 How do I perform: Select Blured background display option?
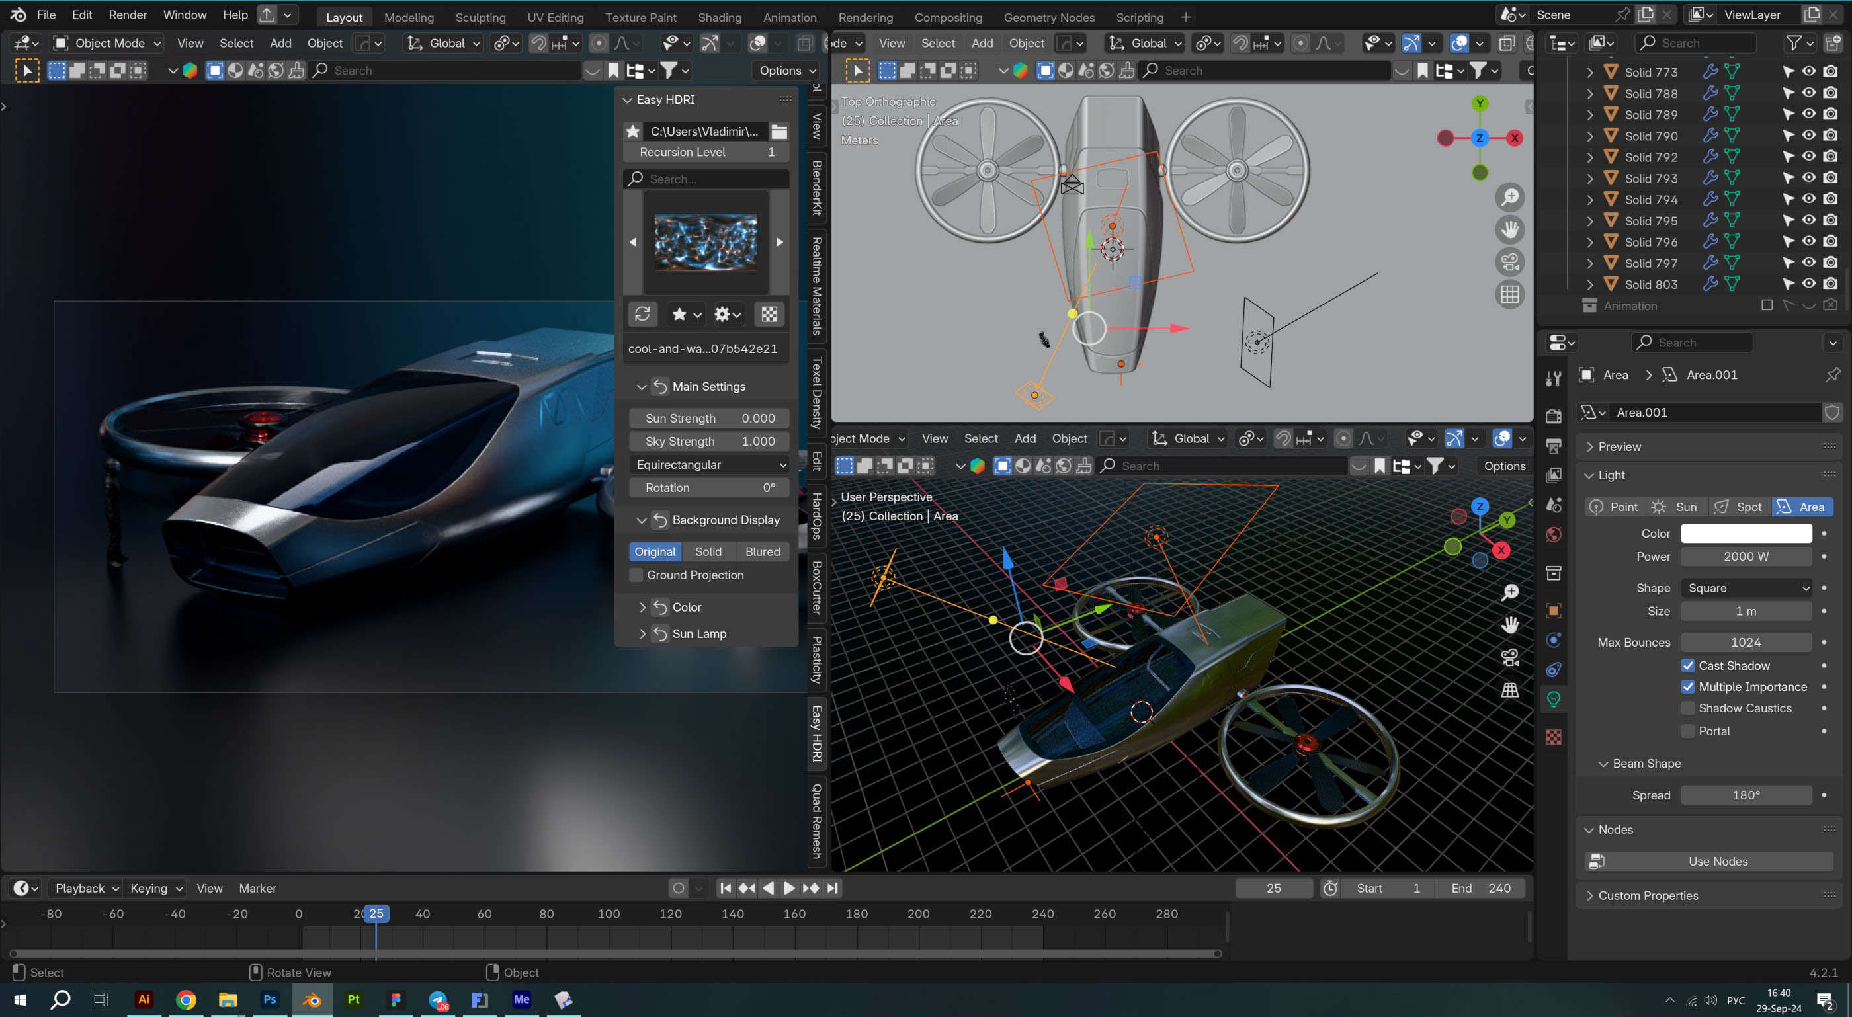click(x=762, y=552)
